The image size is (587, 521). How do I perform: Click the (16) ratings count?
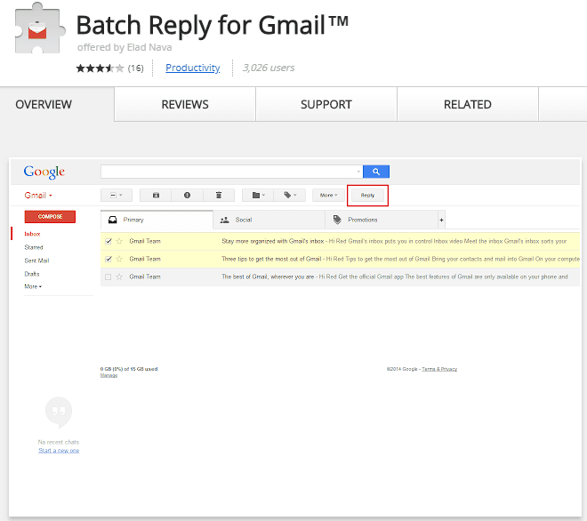[x=135, y=68]
